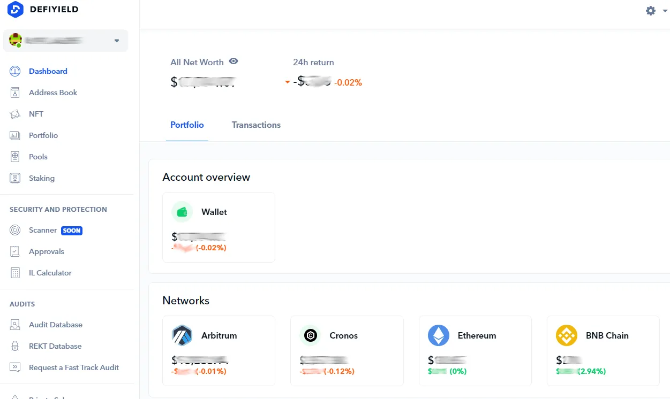Click the IL Calculator icon
670x399 pixels.
tap(15, 273)
